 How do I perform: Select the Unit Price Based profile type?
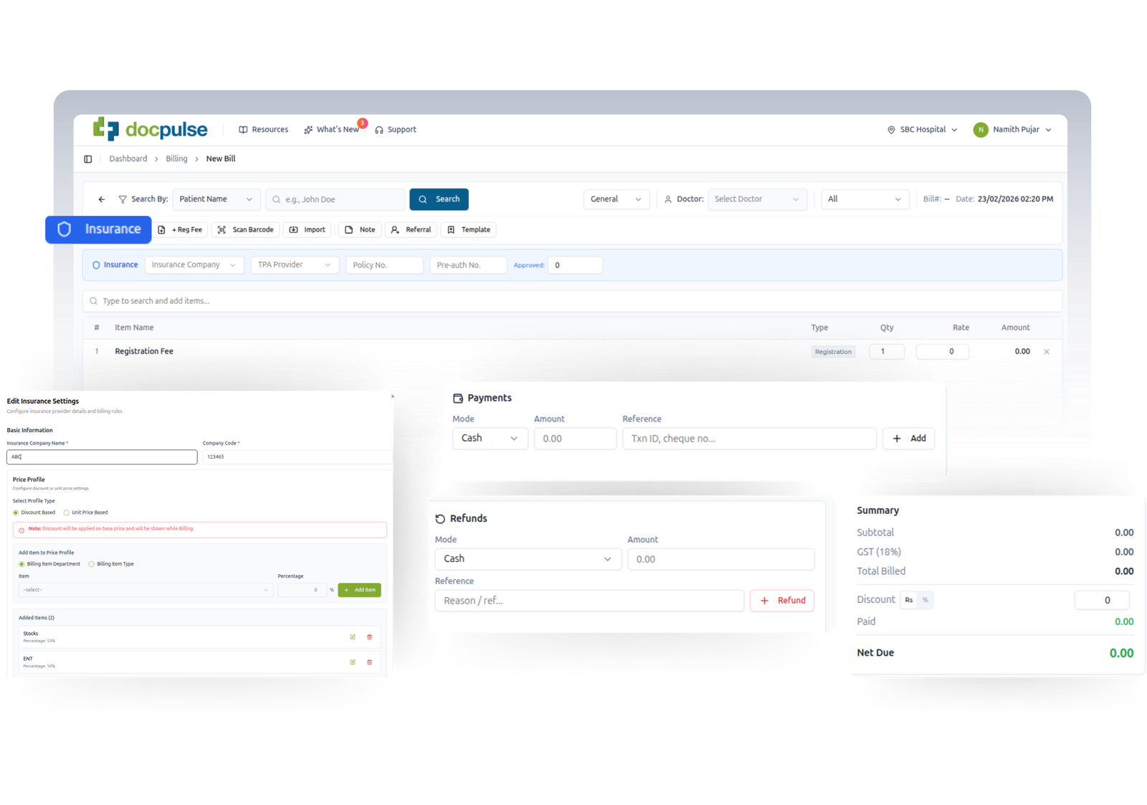[x=67, y=512]
